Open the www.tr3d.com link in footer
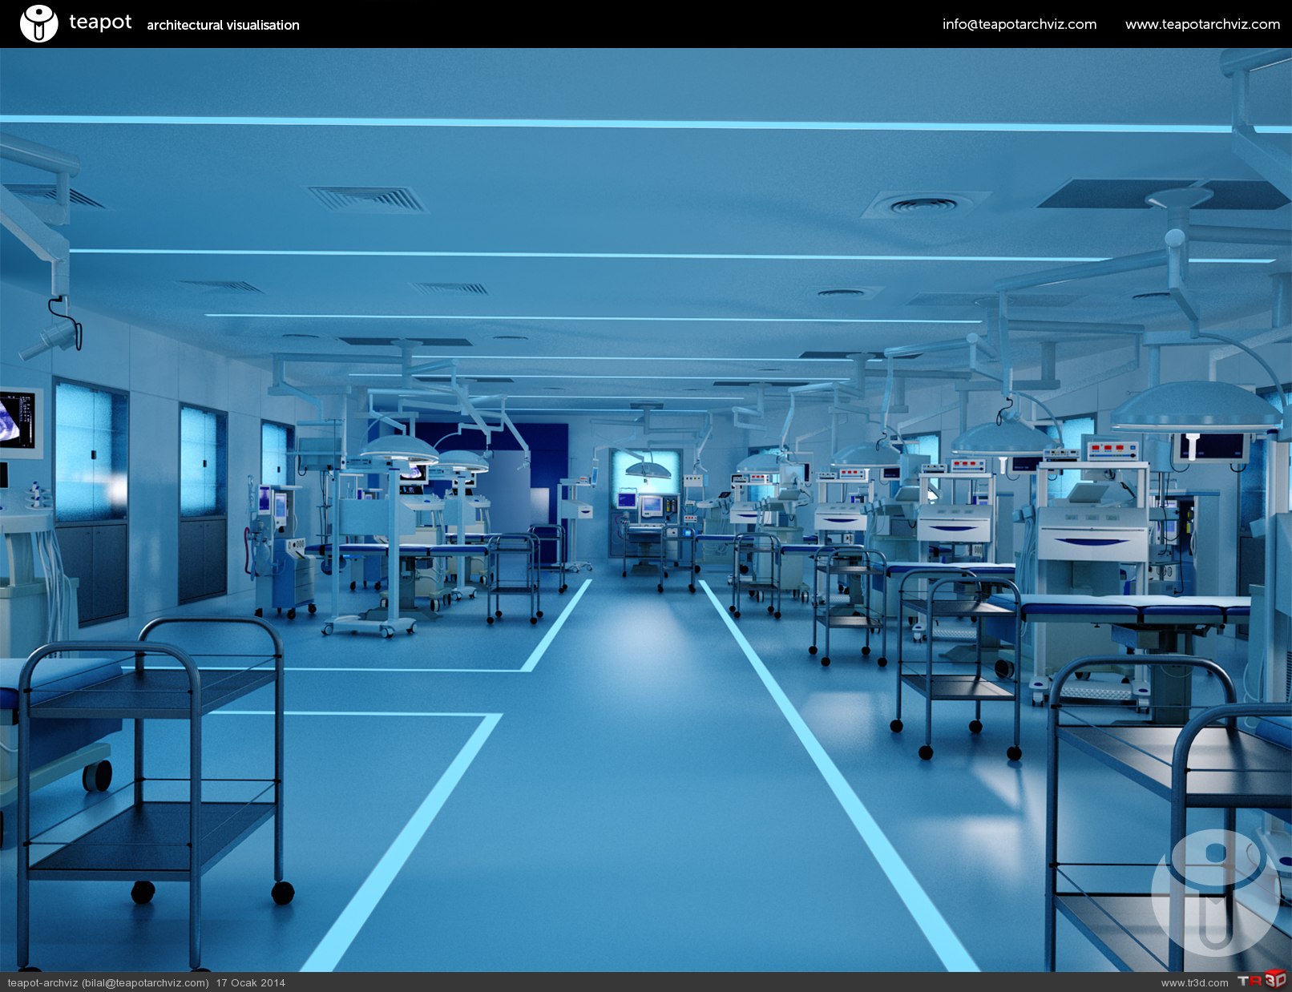This screenshot has height=992, width=1292. tap(1194, 982)
